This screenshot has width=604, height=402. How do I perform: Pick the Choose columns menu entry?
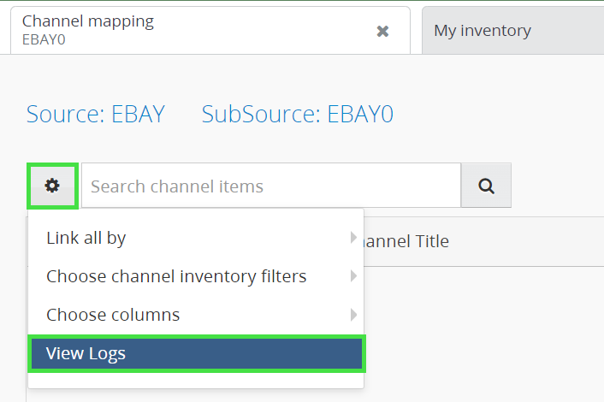click(113, 315)
